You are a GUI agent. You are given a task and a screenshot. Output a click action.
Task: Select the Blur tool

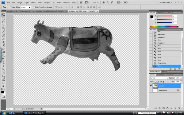click(3, 55)
